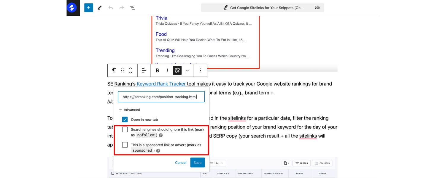
Task: Click the paragraph block type icon
Action: (x=114, y=70)
